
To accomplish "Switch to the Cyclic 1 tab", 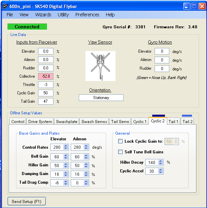I will tap(140, 121).
